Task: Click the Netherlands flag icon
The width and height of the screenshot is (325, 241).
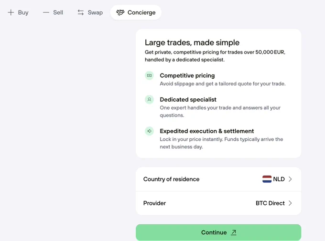Action: click(x=267, y=179)
